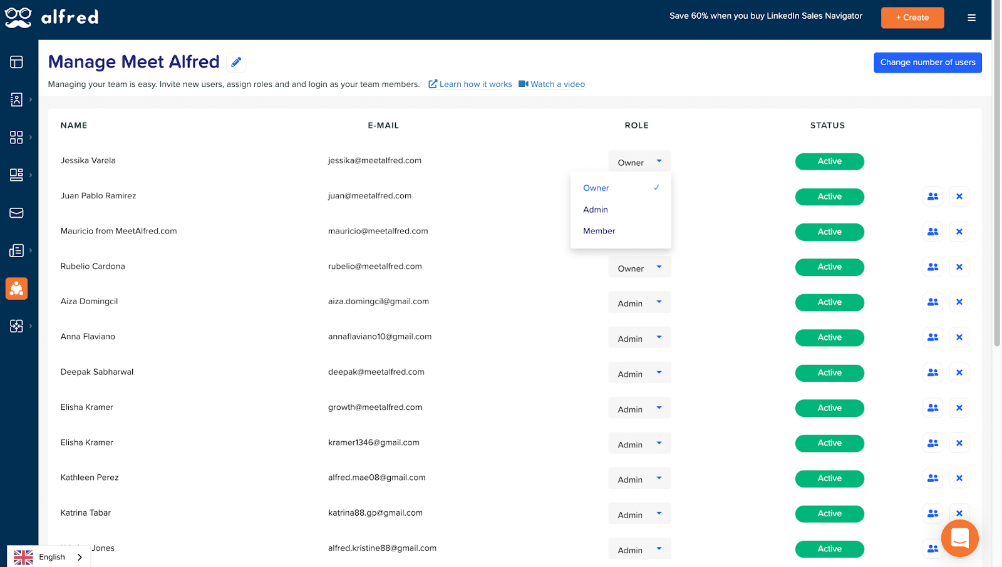This screenshot has height=567, width=1002.
Task: Click LinkedIn Sales Navigator promo text
Action: pos(766,16)
